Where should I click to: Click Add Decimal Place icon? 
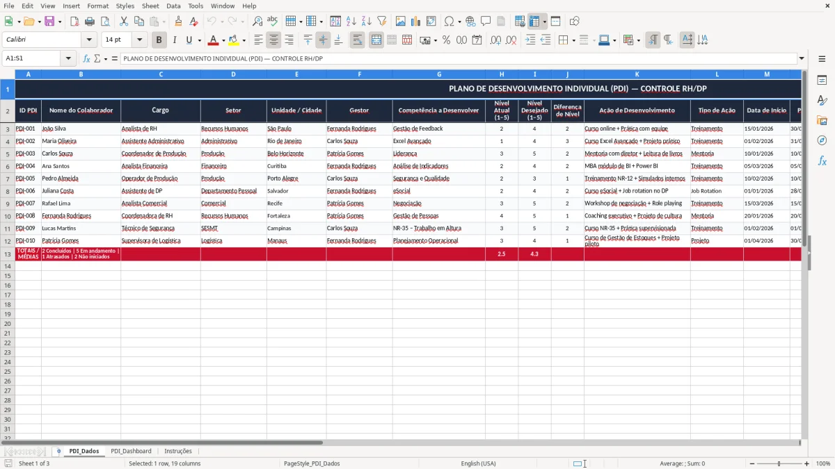495,40
